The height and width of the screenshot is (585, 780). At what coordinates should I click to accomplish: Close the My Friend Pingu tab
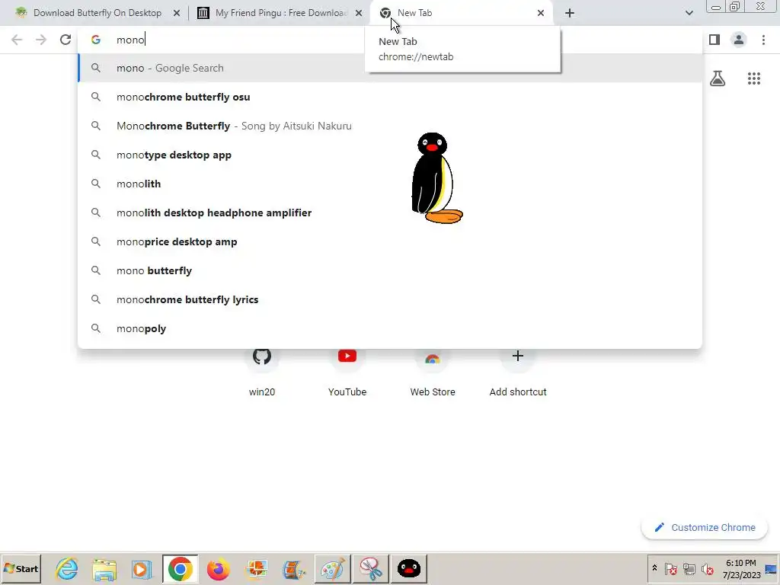click(359, 13)
